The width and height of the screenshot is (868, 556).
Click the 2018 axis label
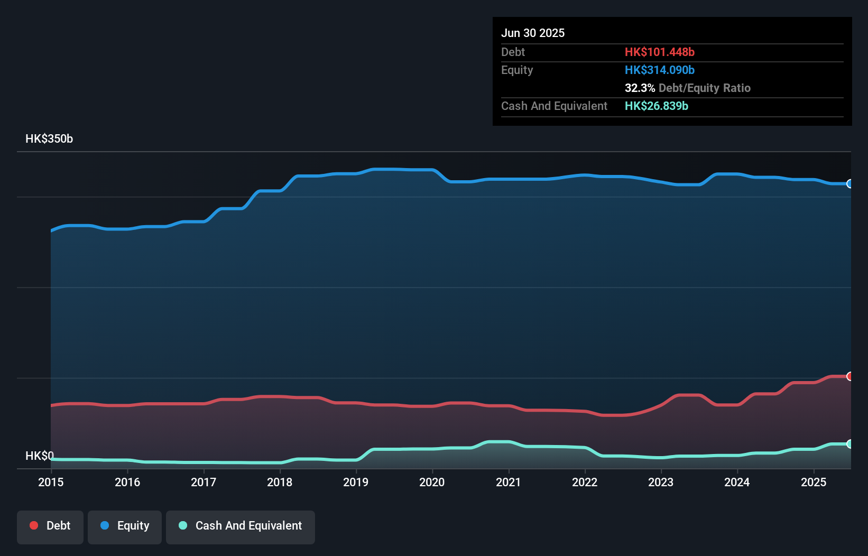[280, 482]
